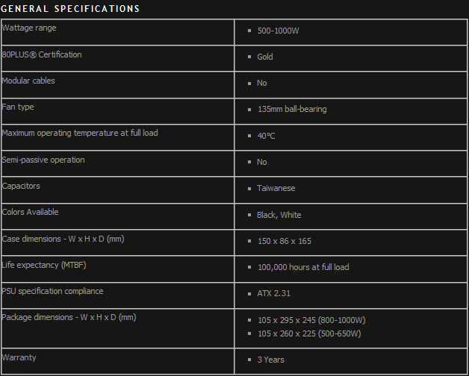This screenshot has width=469, height=376.
Task: Click the 500-1000W value
Action: (278, 31)
